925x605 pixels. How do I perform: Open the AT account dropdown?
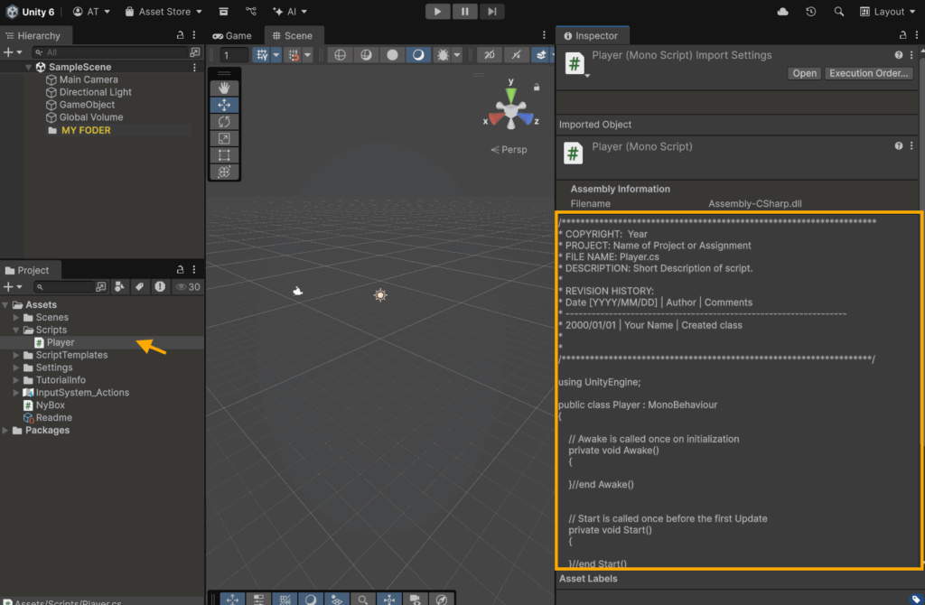coord(91,11)
